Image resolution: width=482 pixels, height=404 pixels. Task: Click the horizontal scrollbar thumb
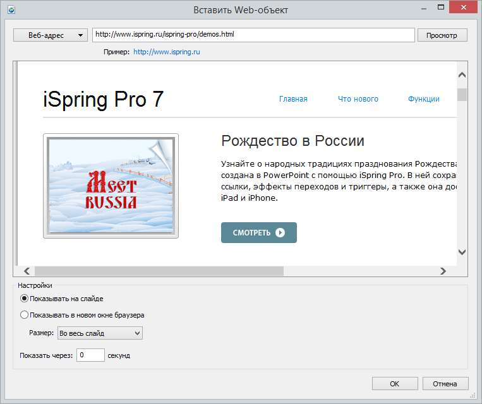pos(159,271)
